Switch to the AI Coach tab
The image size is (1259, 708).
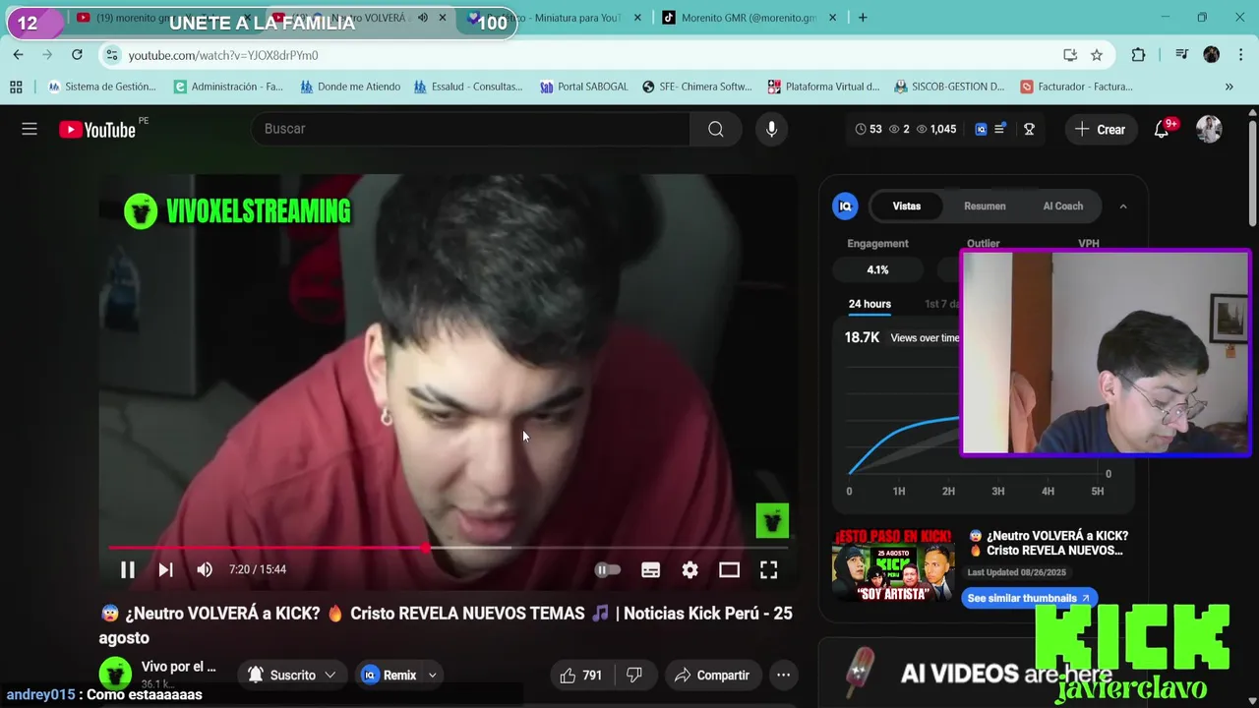[x=1062, y=206]
